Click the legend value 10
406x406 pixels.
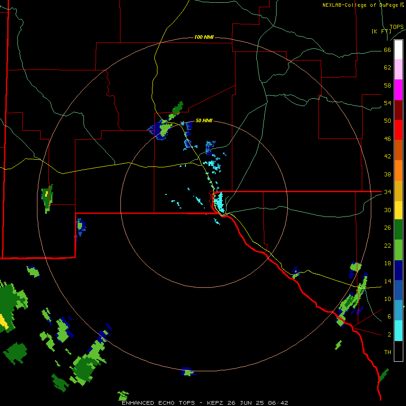pyautogui.click(x=388, y=299)
